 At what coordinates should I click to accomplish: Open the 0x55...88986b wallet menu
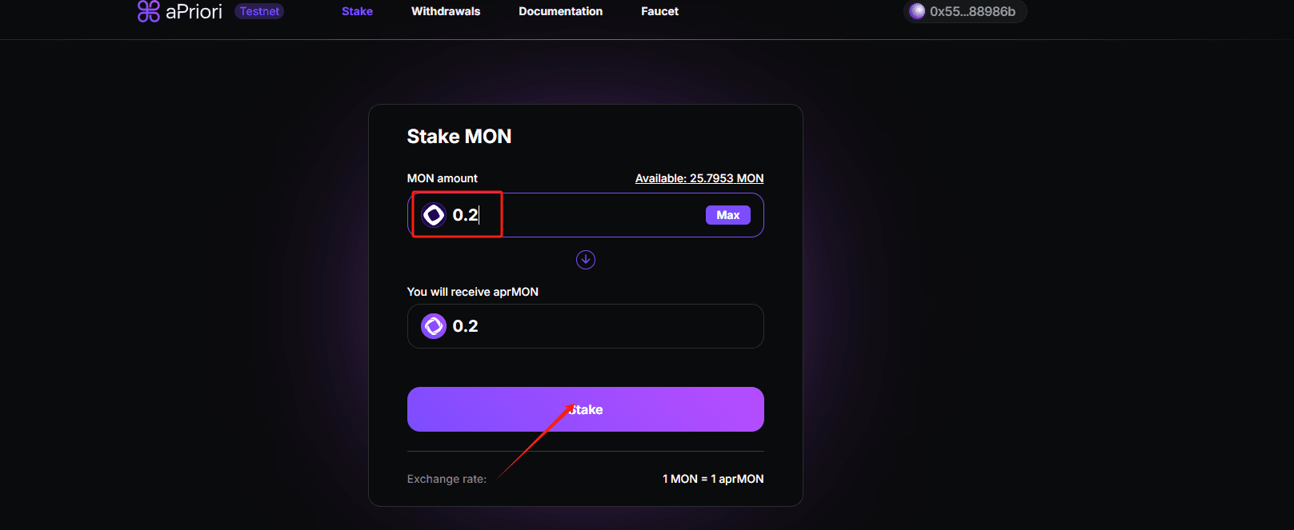pos(965,11)
